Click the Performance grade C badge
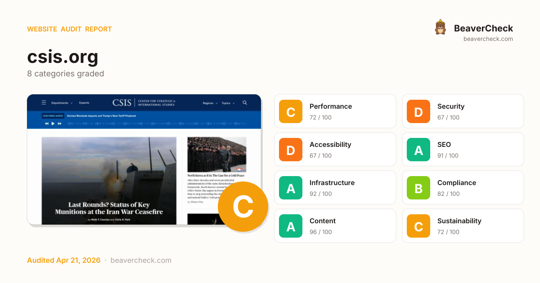Viewport: 540px width, 283px height. (x=291, y=111)
